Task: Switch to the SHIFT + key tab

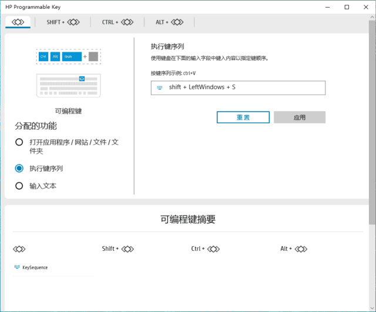Action: tap(63, 22)
